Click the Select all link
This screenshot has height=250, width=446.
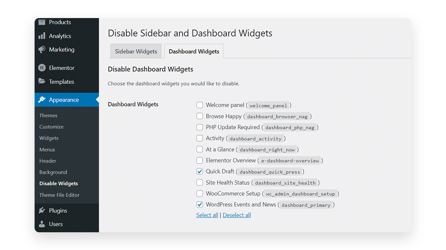pyautogui.click(x=207, y=215)
